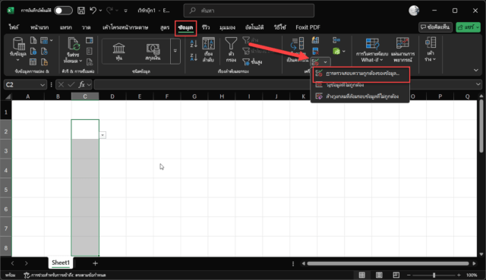Click the Data Validation ribbon icon
The width and height of the screenshot is (486, 280).
pos(316,62)
